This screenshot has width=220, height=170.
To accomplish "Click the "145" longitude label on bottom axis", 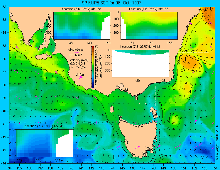I will tap(122, 168).
